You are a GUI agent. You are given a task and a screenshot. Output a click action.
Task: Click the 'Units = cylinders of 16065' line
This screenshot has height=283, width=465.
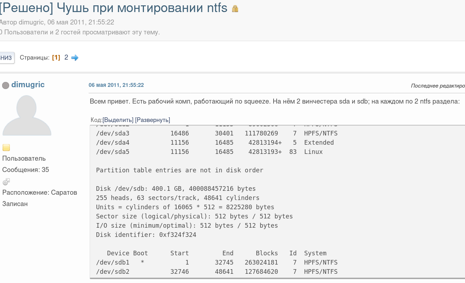185,207
